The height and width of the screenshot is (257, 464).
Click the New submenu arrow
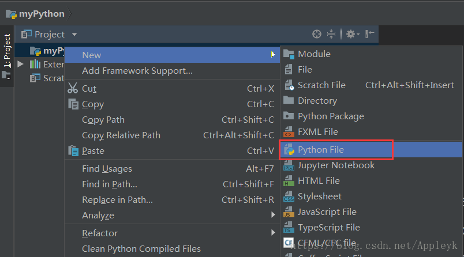pos(273,55)
